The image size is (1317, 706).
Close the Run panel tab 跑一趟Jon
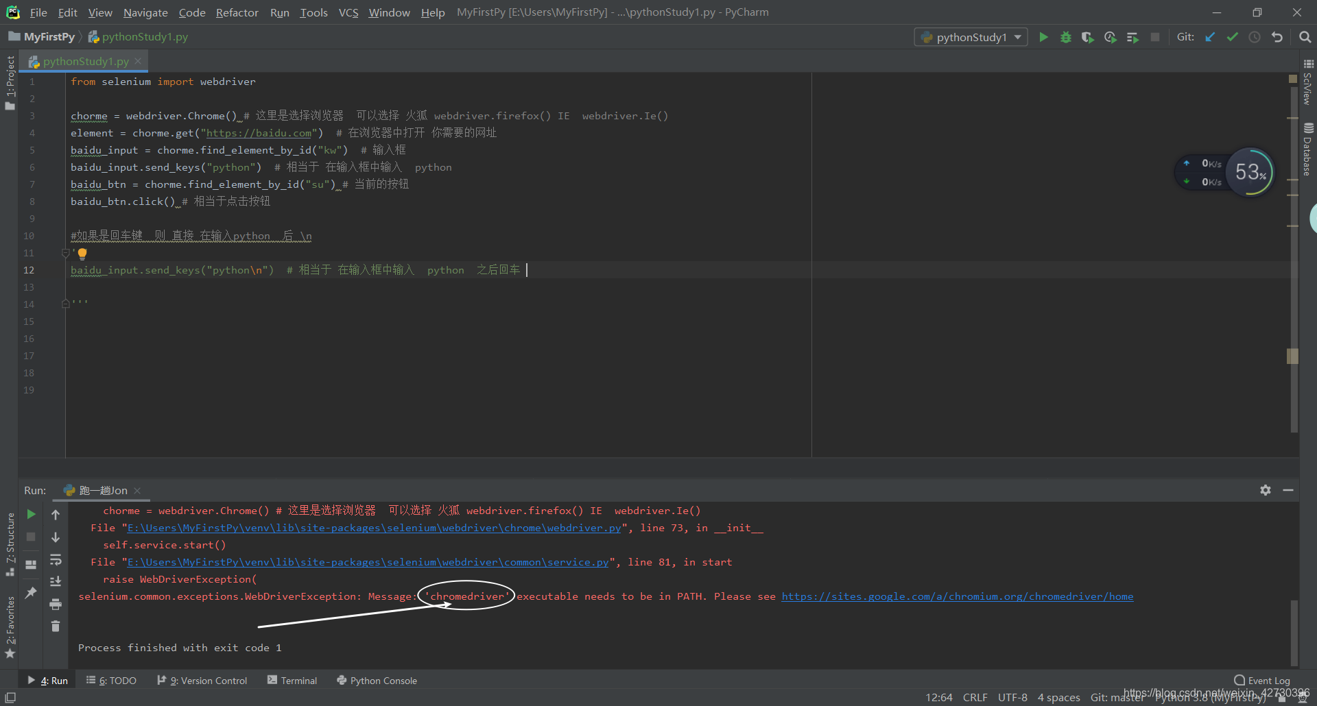137,490
